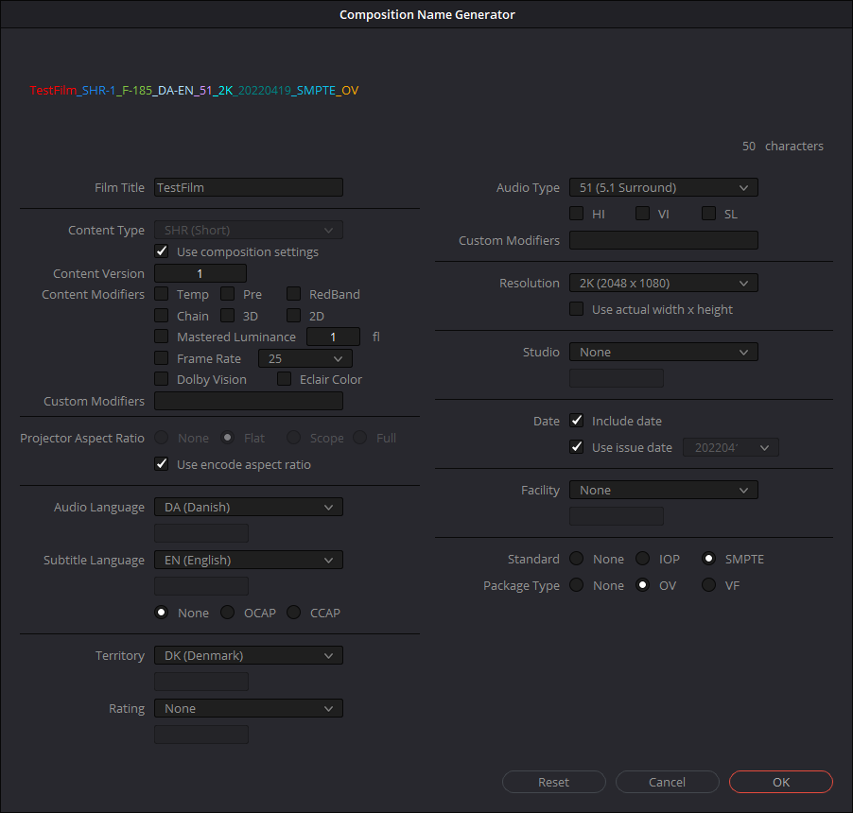Uncheck Use issue date
The image size is (853, 813).
(x=577, y=447)
